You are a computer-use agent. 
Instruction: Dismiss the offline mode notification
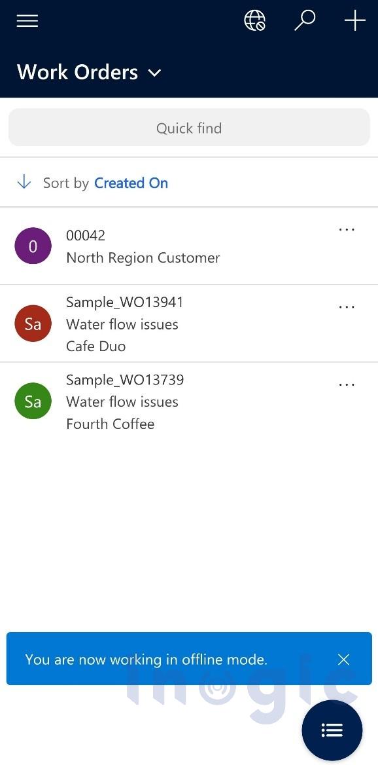(343, 660)
